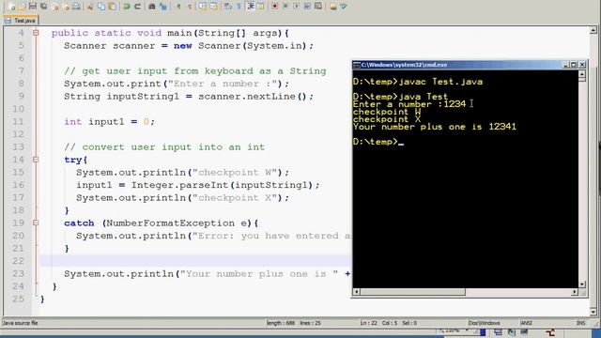This screenshot has width=601, height=338.
Task: Click the 'Dos\Windows' status bar entry
Action: [x=485, y=323]
